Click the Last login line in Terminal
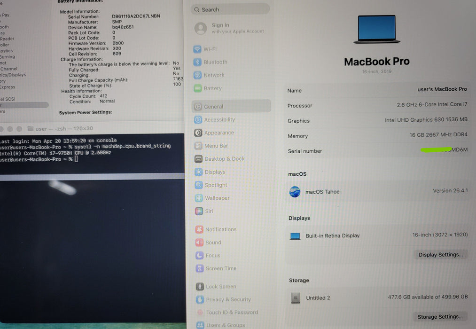The height and width of the screenshot is (329, 476). pos(58,141)
